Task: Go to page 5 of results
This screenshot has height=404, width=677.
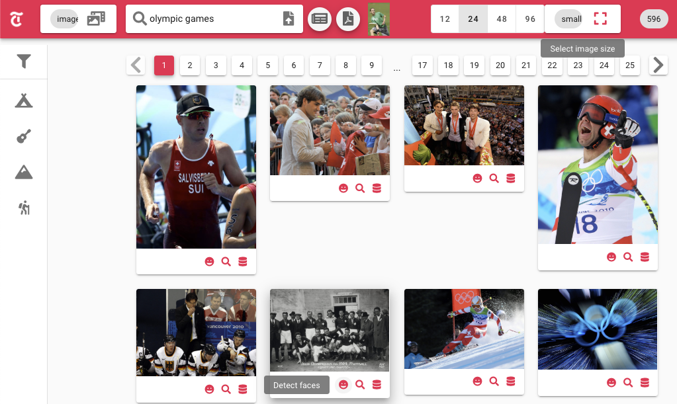Action: point(267,65)
